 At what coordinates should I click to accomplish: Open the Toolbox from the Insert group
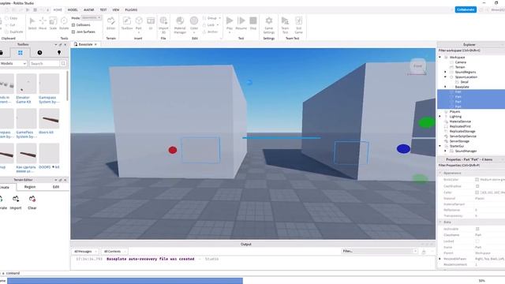(127, 24)
